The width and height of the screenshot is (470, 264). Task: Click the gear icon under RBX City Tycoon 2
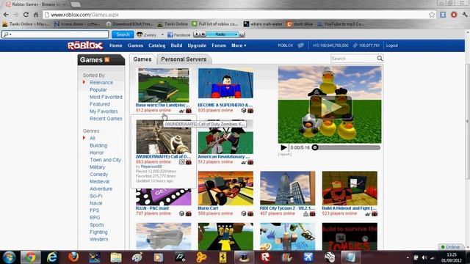coord(312,213)
